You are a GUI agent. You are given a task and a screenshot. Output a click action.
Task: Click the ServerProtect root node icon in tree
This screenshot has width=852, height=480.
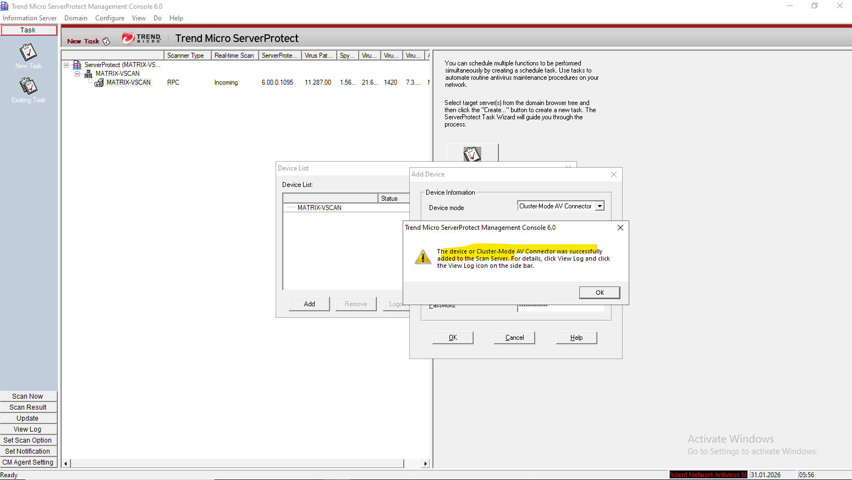77,65
